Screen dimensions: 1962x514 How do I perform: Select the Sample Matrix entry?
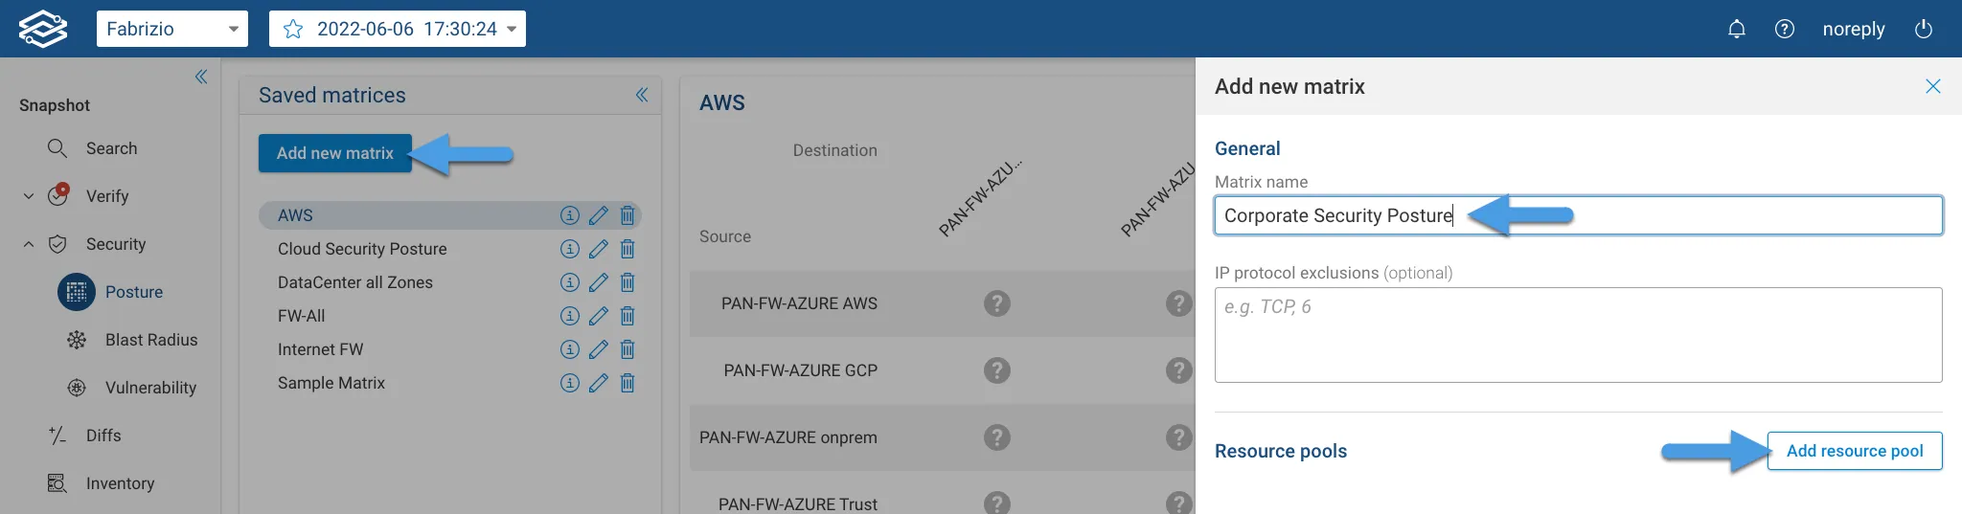pyautogui.click(x=331, y=383)
